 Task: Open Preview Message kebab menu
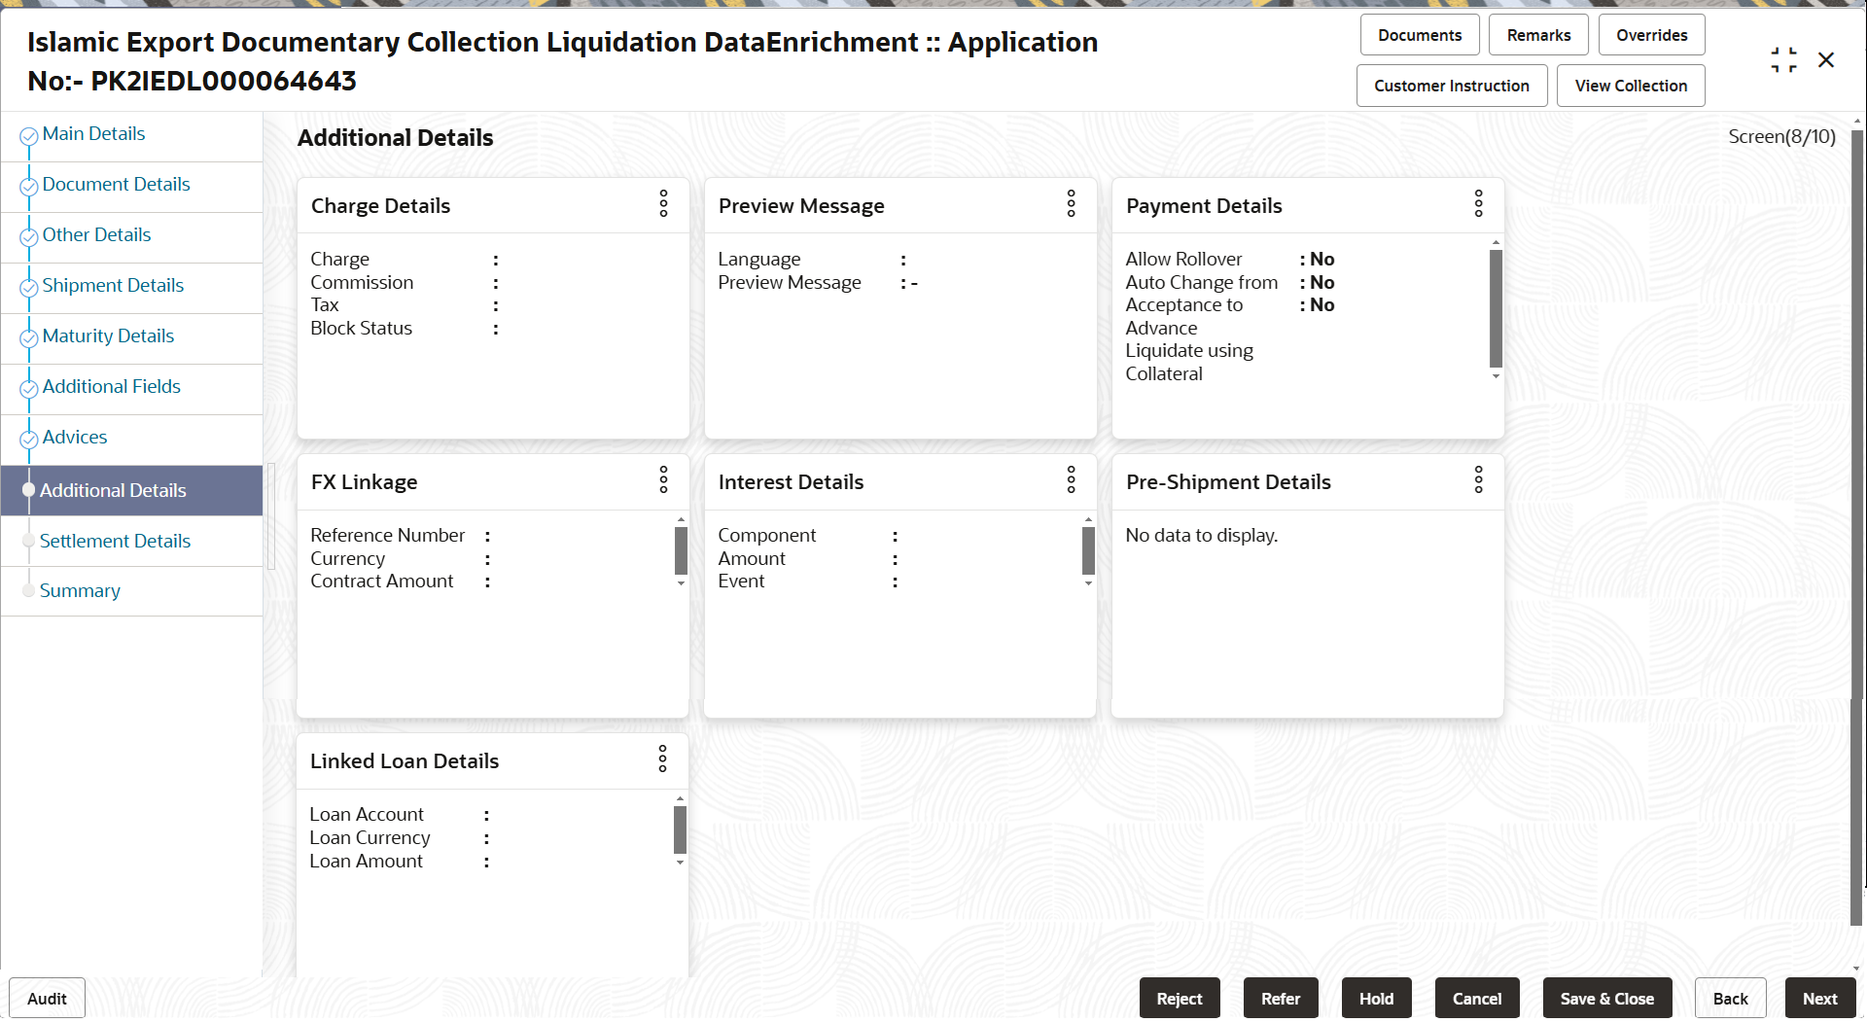click(1071, 204)
